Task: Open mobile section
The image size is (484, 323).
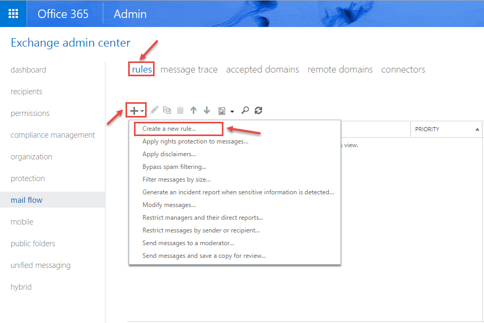Action: [22, 222]
